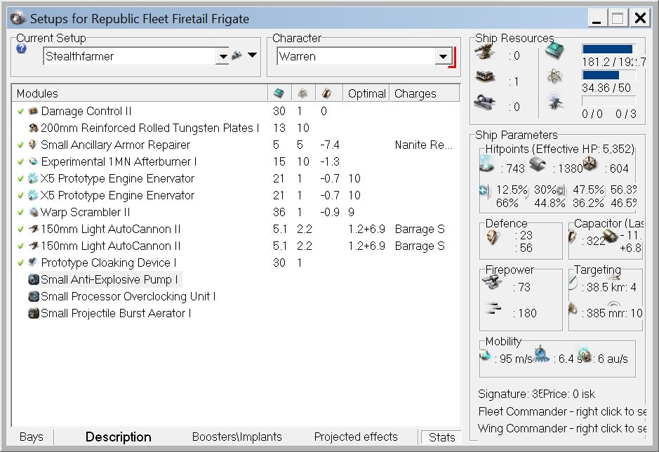The height and width of the screenshot is (452, 659).
Task: Click the powergrid icon in Ship Resources
Action: coord(554,76)
